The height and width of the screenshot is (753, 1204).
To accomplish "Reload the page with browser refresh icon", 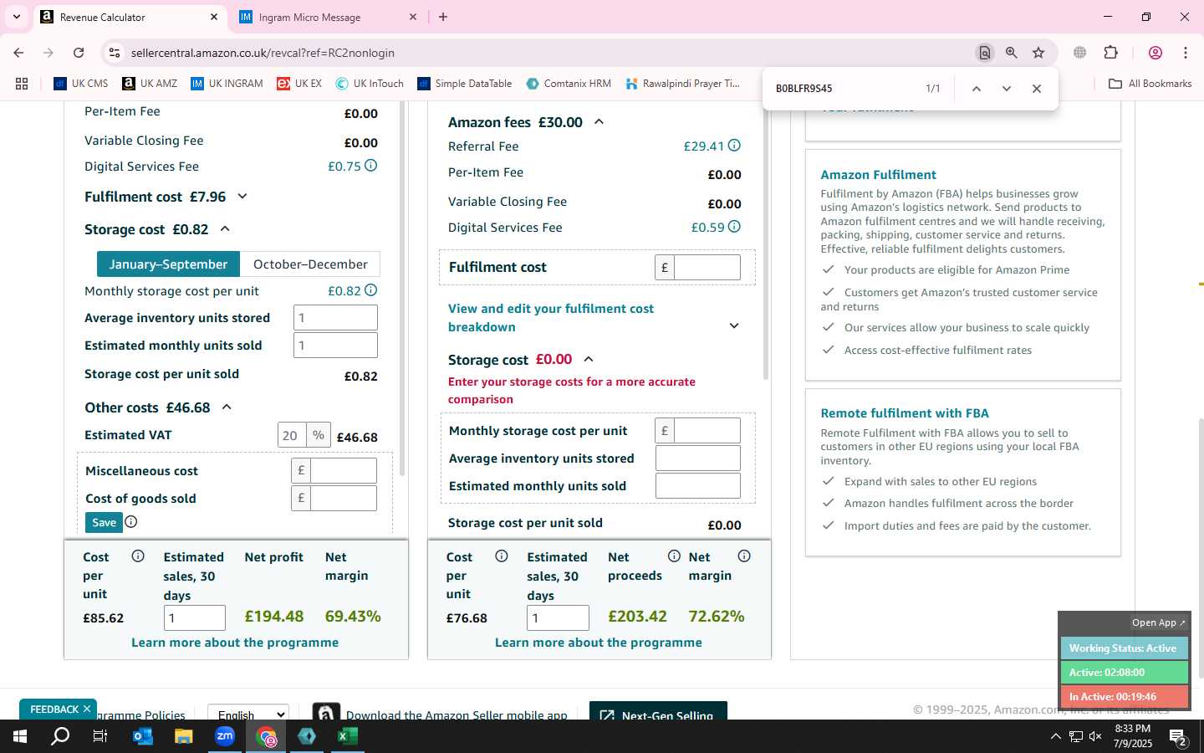I will [79, 53].
